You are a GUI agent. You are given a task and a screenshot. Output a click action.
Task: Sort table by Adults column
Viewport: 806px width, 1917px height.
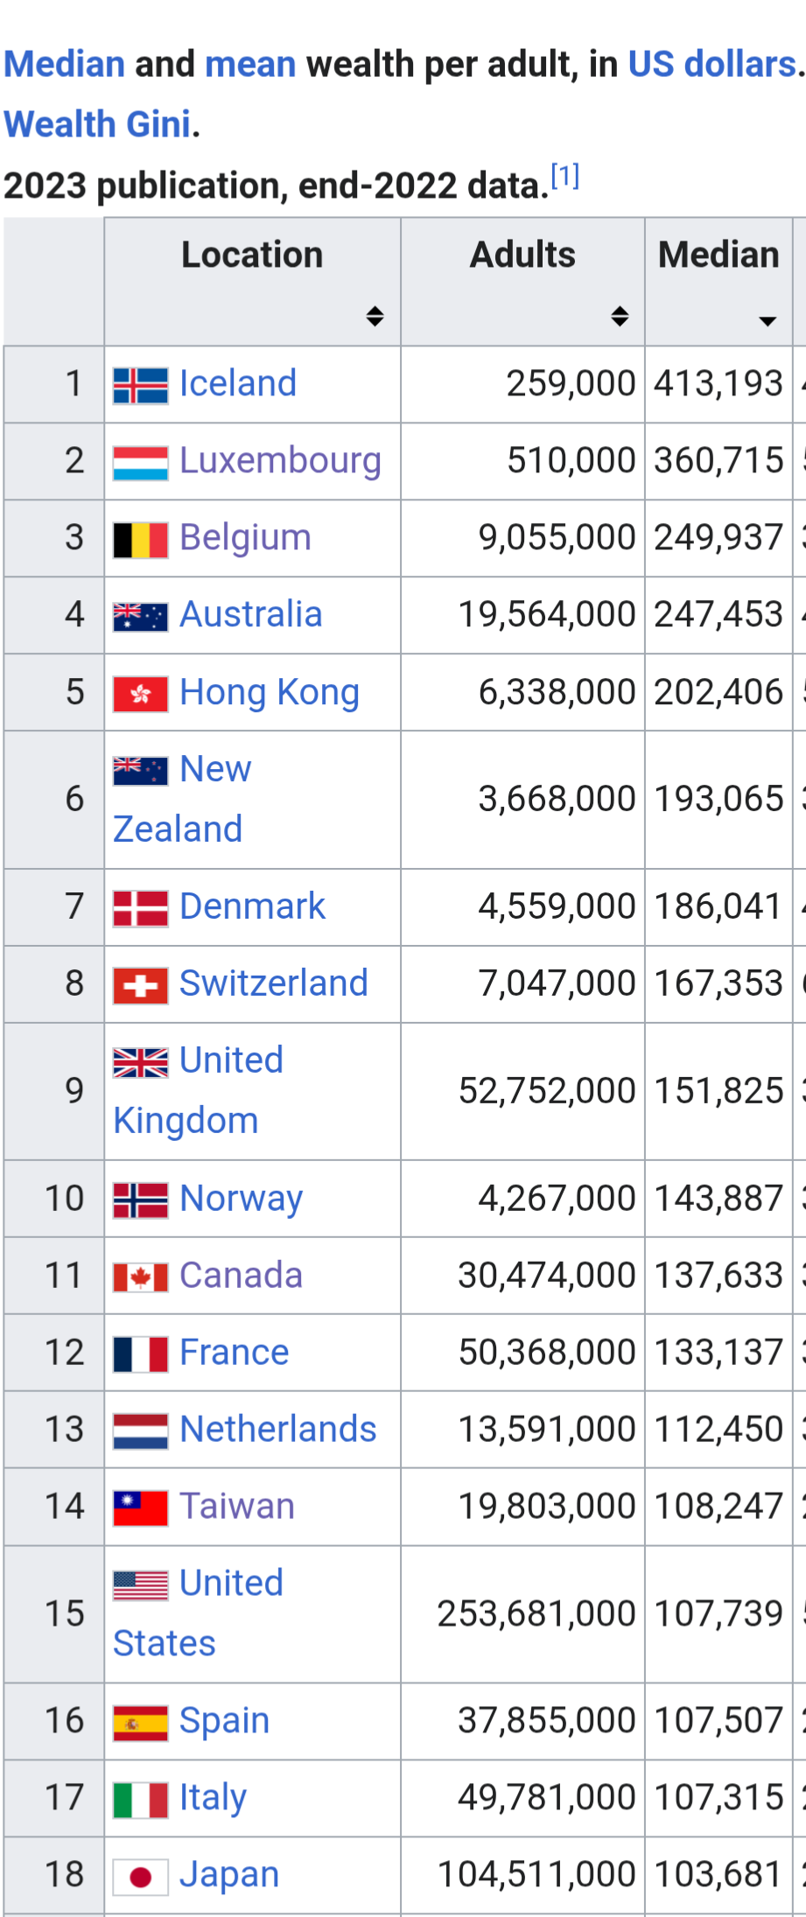(620, 316)
